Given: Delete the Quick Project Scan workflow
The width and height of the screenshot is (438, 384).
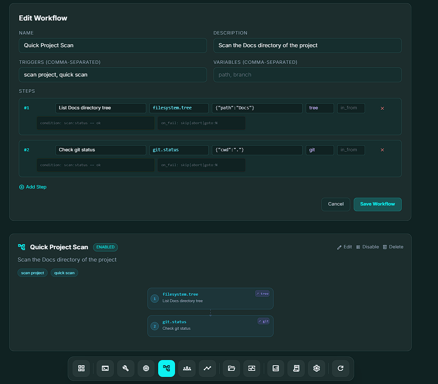Looking at the screenshot, I should click(x=393, y=247).
